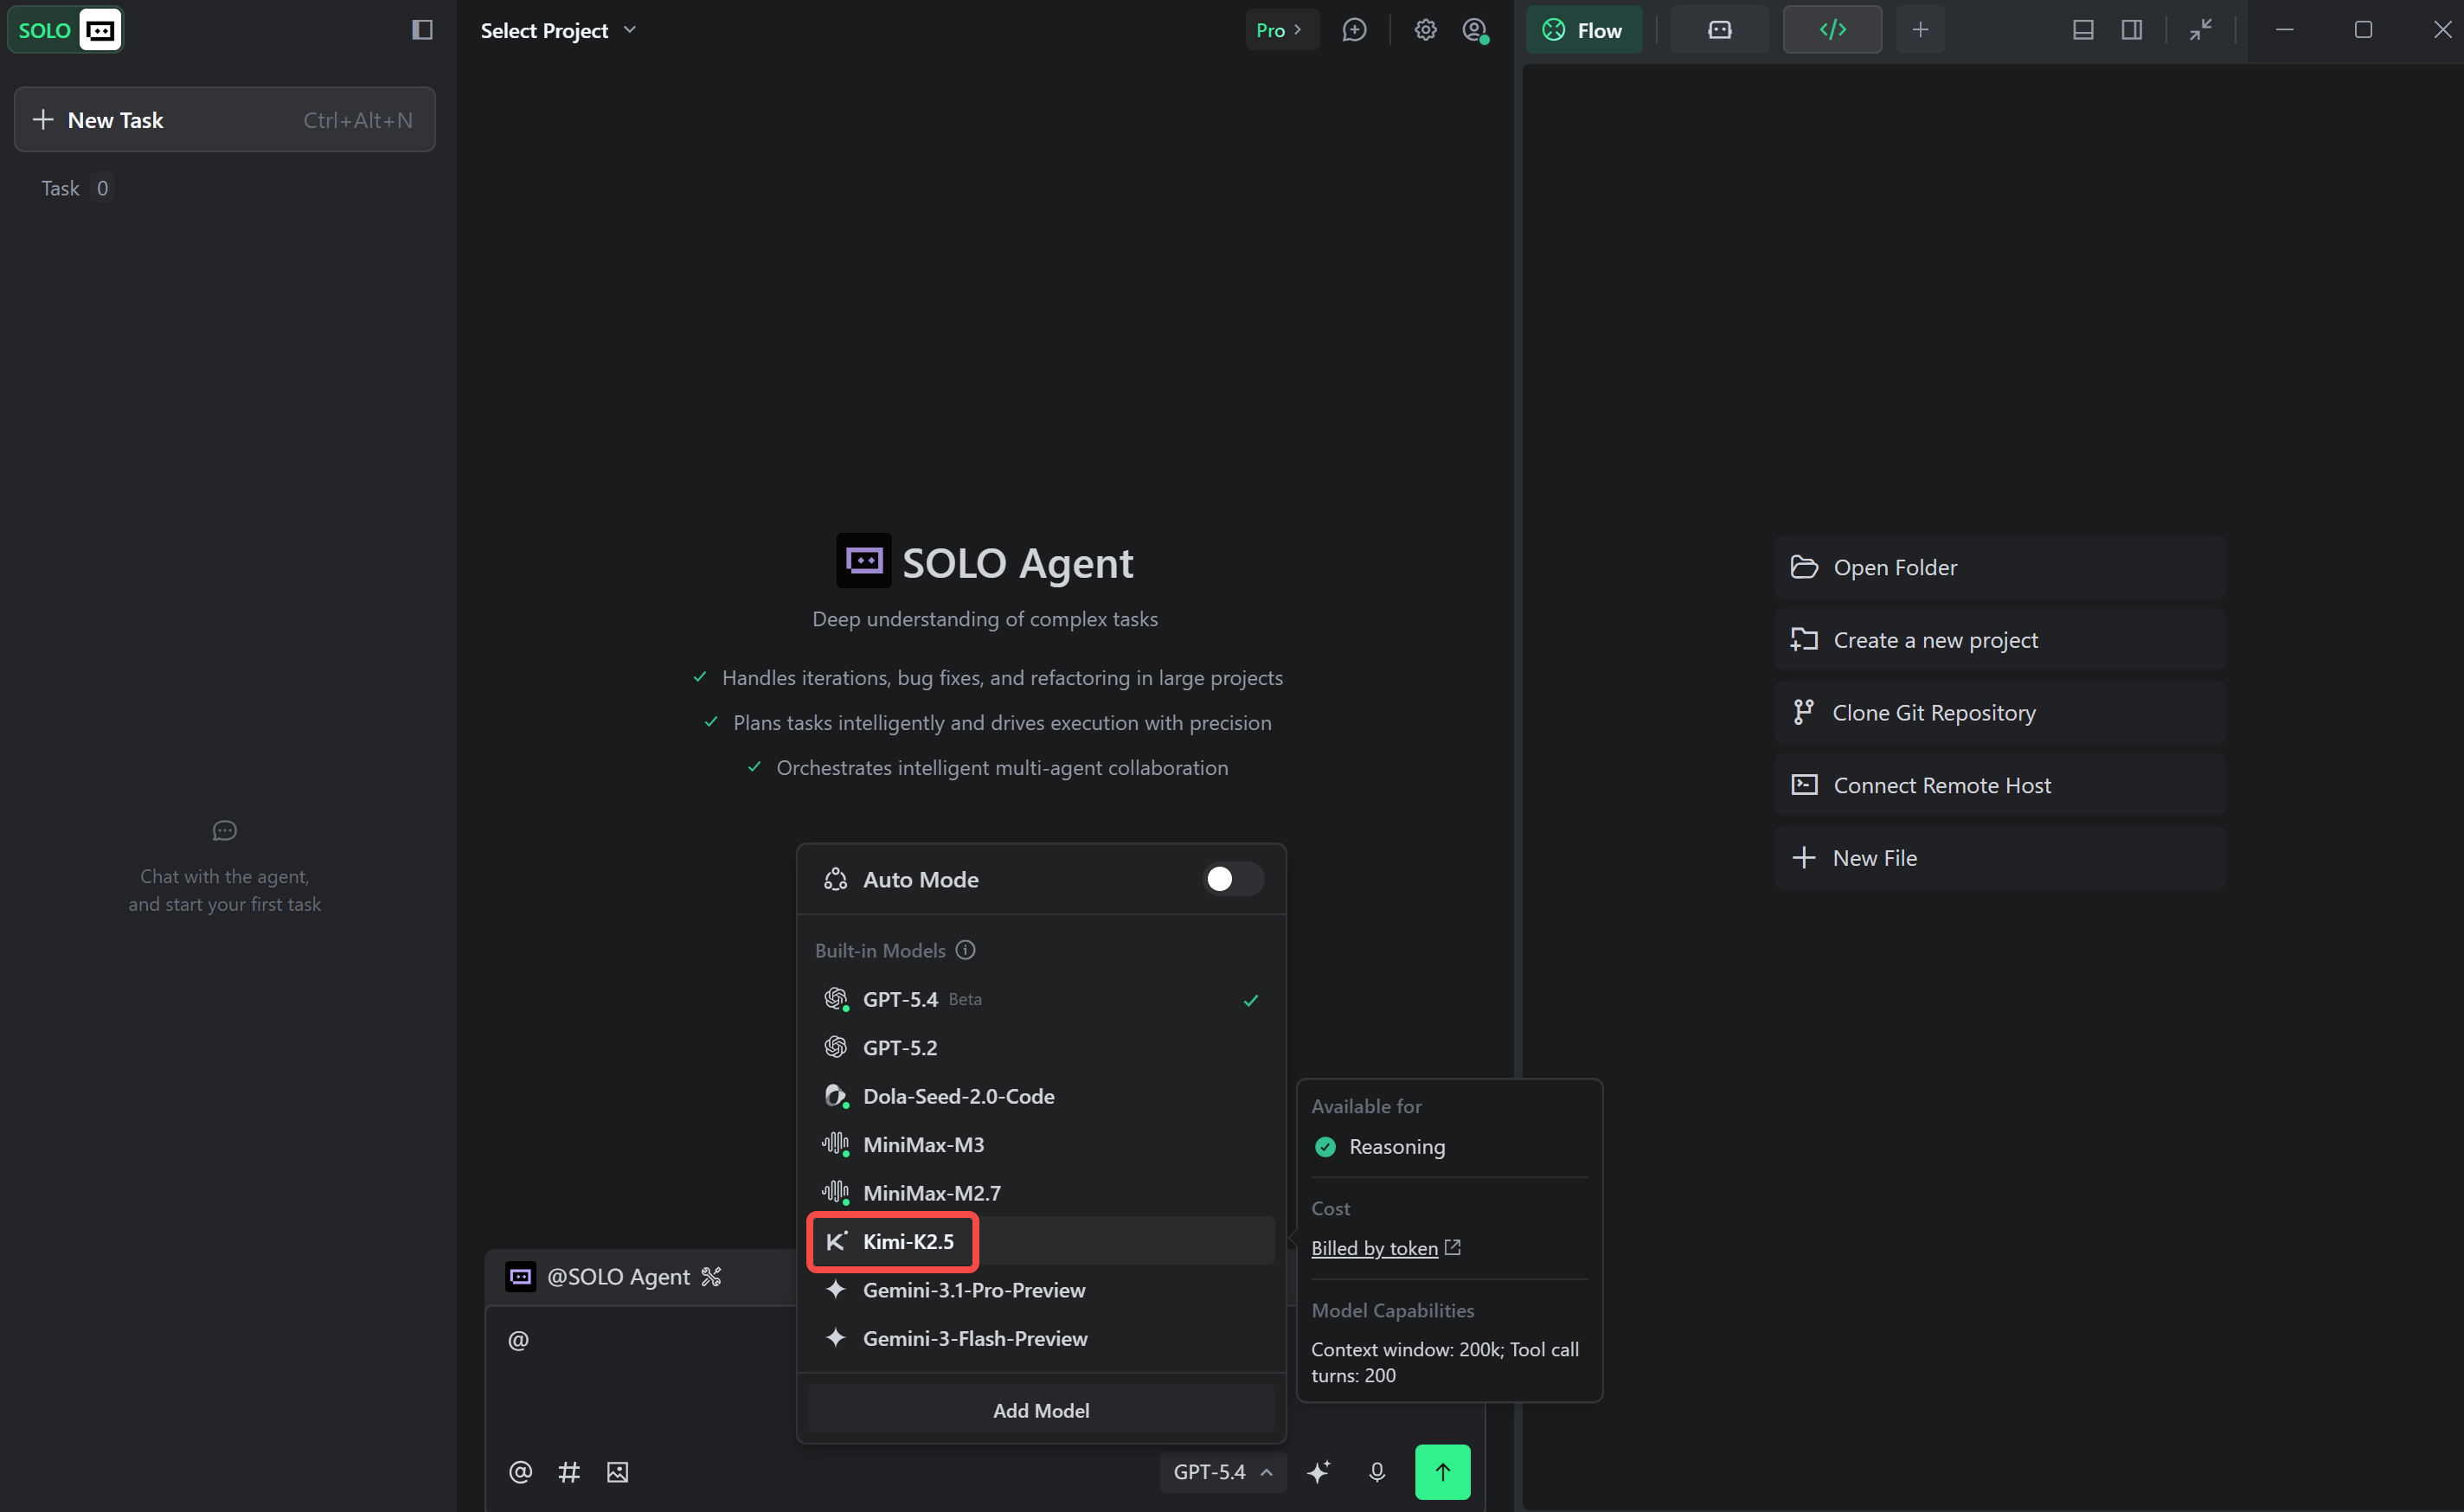Click the Reasoning availability entry
The width and height of the screenshot is (2464, 1512).
pyautogui.click(x=1380, y=1147)
